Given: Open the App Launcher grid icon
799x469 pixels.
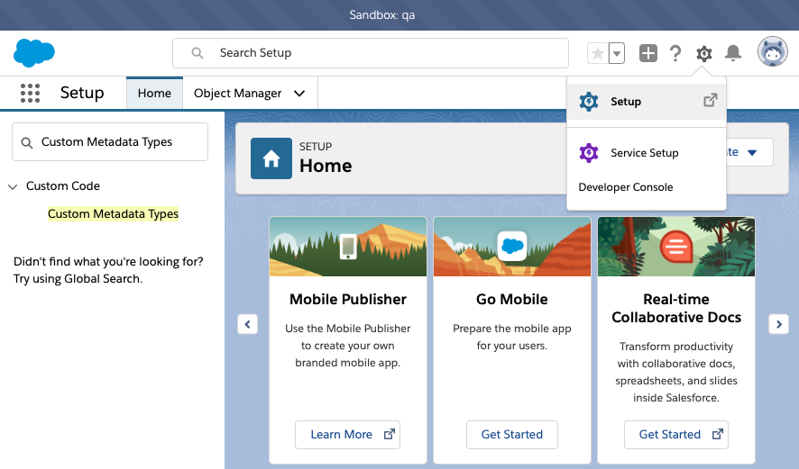Looking at the screenshot, I should click(30, 93).
